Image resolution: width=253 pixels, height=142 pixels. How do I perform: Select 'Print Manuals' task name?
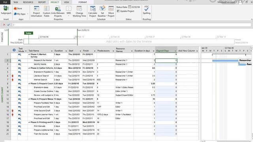(x=40, y=126)
